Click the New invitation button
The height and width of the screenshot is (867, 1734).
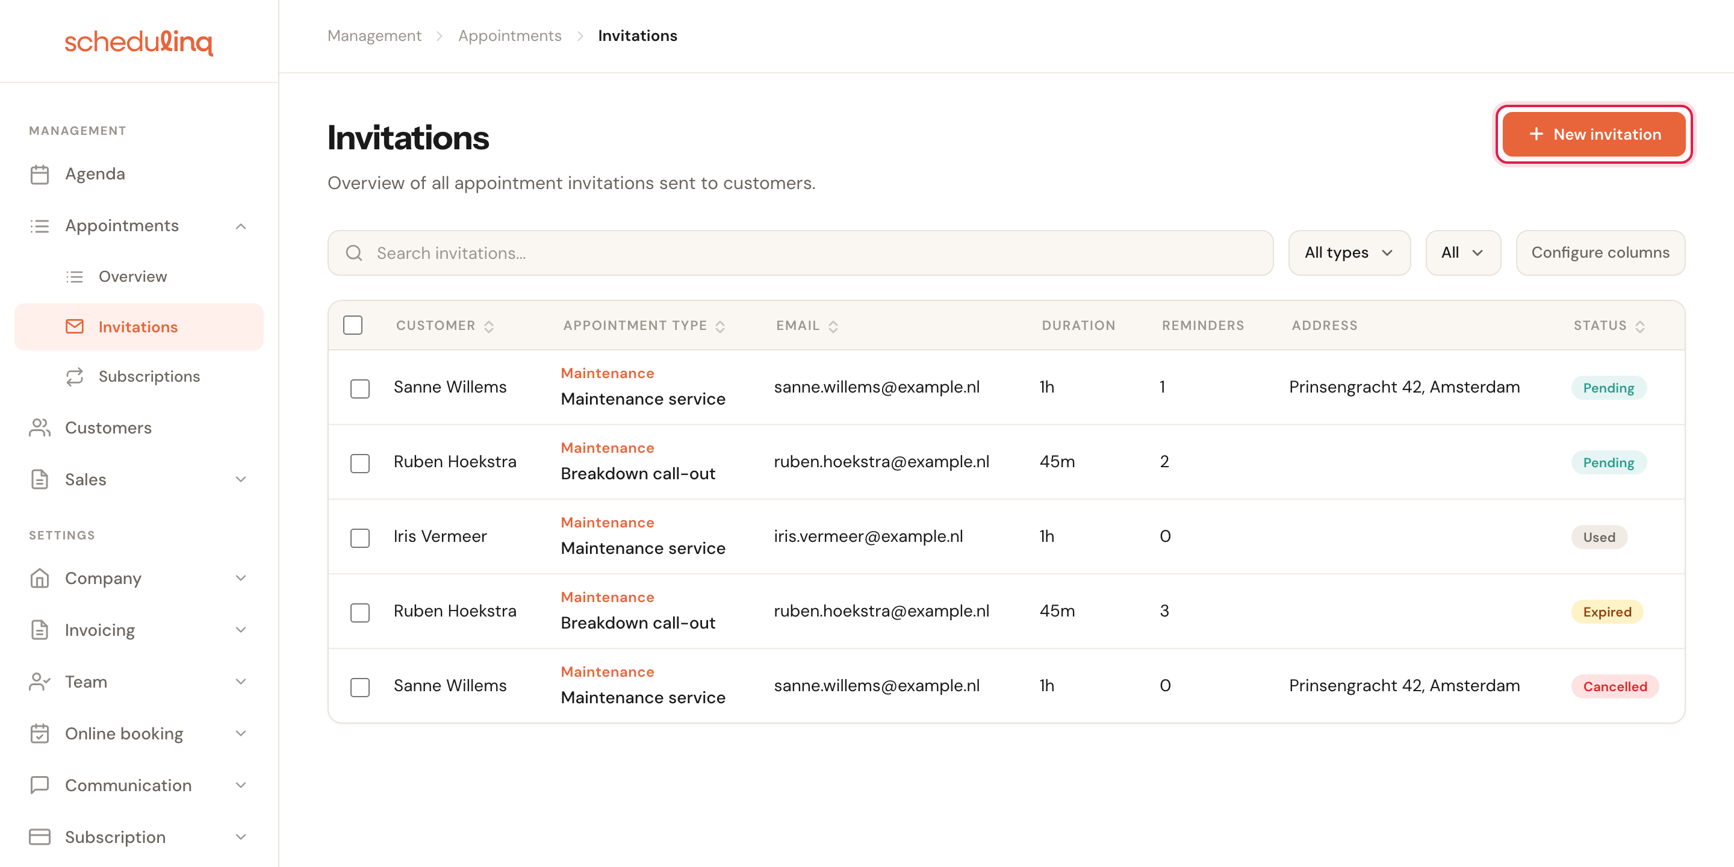(1593, 134)
